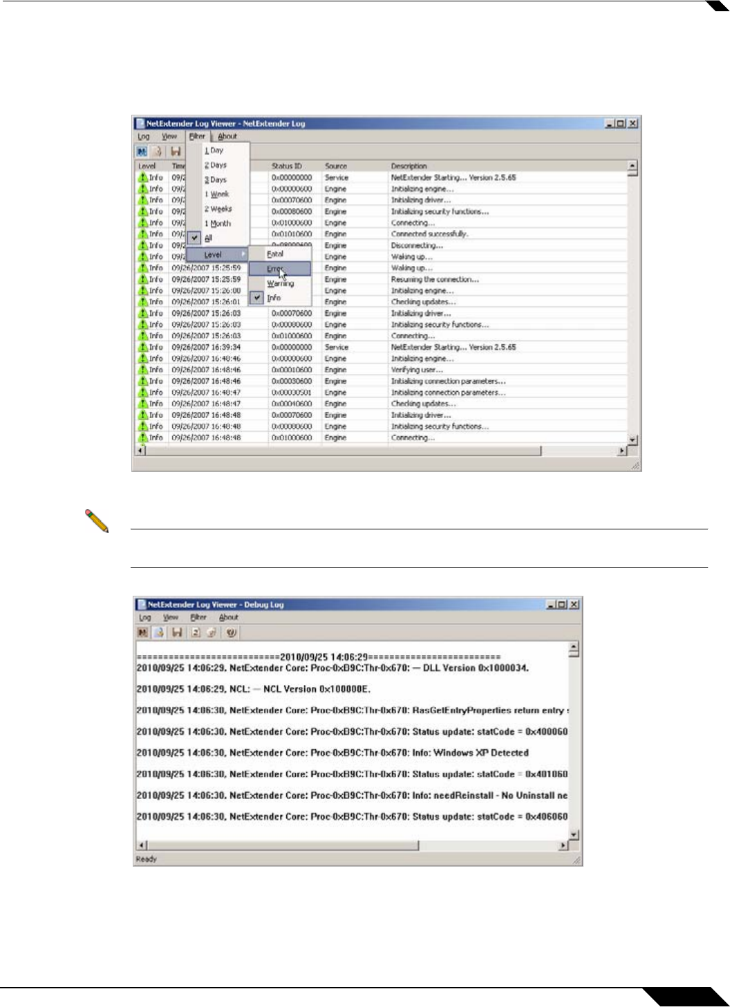Click debug line 'Info: Windows XP Detected'
The height and width of the screenshot is (1007, 730).
[333, 753]
